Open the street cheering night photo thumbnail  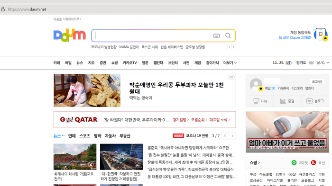[x=121, y=157]
